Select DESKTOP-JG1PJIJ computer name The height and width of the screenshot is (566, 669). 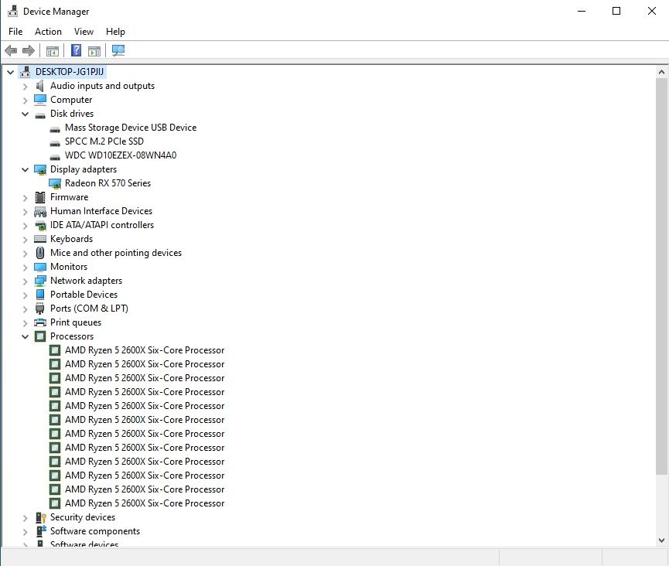[x=70, y=72]
